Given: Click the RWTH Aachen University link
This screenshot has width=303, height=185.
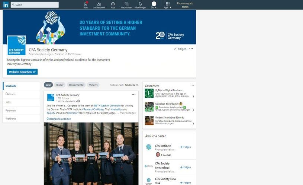Looking at the screenshot, I should point(107,106).
